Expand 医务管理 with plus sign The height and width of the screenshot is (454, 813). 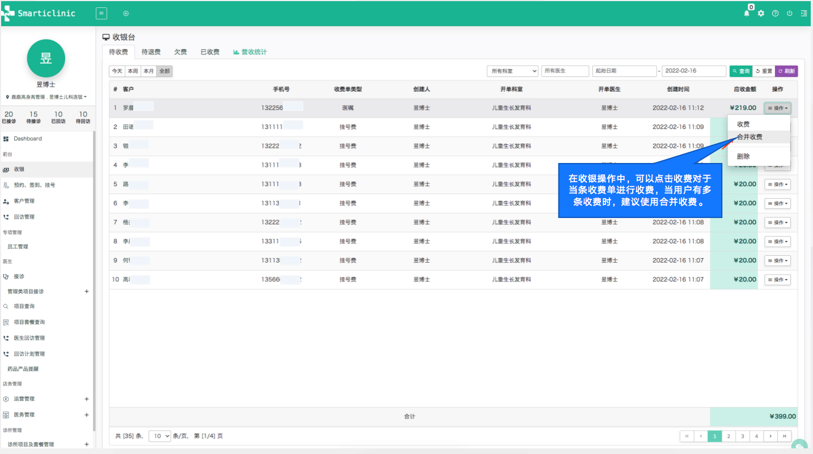[x=87, y=415]
